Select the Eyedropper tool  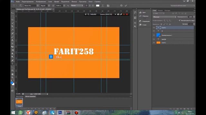coord(13,30)
